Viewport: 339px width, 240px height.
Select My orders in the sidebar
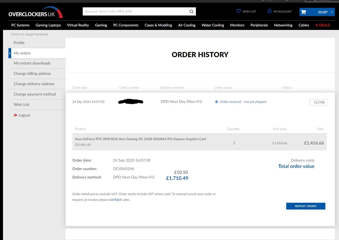point(37,53)
